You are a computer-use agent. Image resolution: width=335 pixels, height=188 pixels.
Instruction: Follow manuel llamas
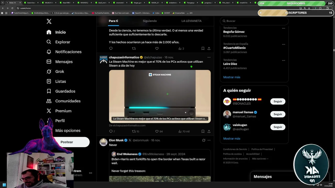click(278, 114)
